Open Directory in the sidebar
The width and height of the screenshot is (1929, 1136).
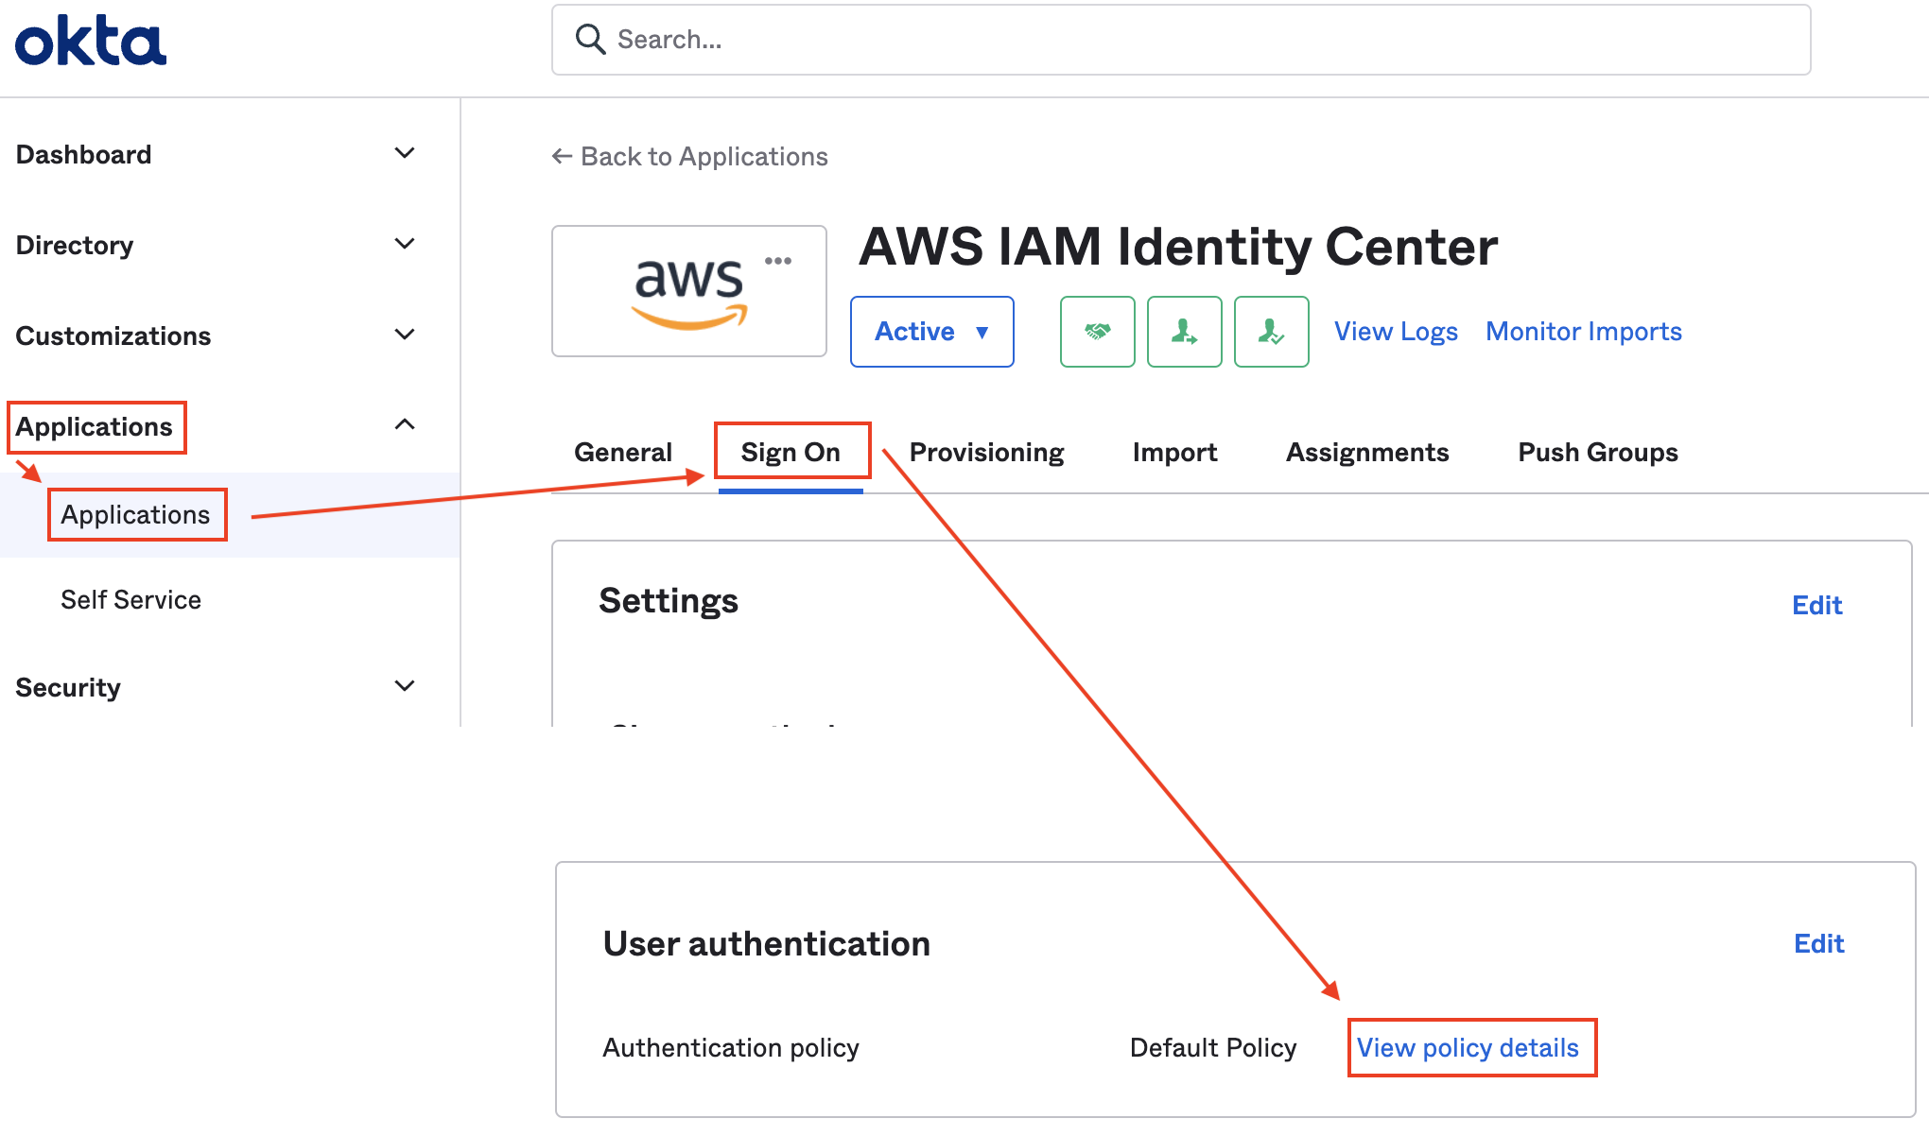(x=75, y=245)
